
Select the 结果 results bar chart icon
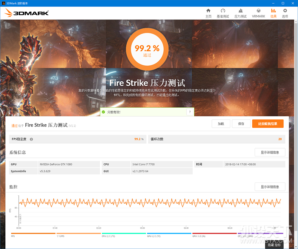273,11
